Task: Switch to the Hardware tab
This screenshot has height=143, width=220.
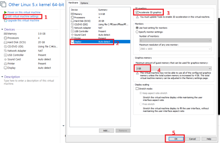Action: [x=73, y=3]
